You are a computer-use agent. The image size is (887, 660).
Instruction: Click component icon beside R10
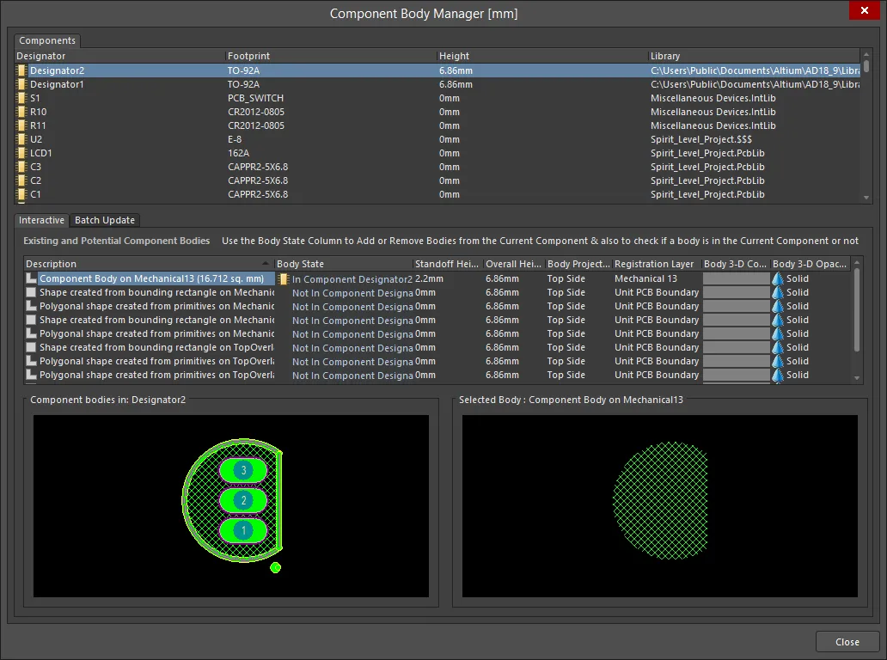(21, 112)
